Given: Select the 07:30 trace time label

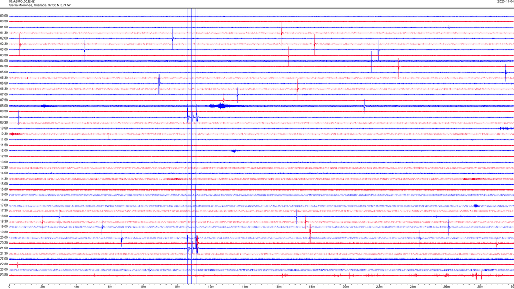Looking at the screenshot, I should 4,100.
